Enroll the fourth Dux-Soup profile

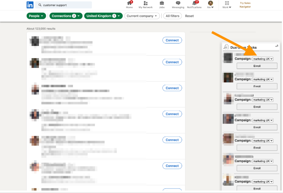click(x=257, y=127)
